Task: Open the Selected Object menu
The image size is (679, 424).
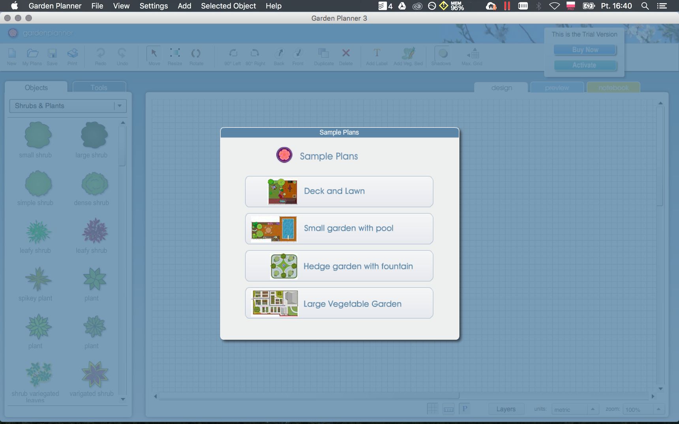Action: pos(228,6)
